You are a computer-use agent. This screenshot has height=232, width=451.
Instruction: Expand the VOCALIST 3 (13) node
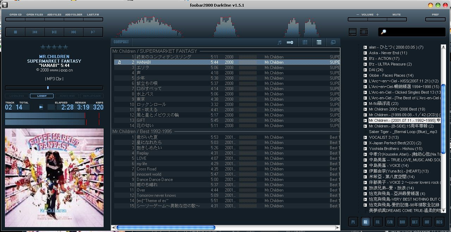pyautogui.click(x=365, y=137)
